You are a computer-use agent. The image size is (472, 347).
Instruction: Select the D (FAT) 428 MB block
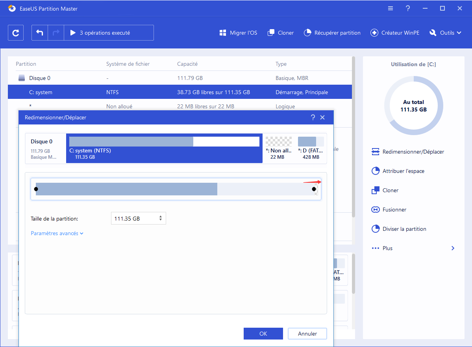[x=311, y=148]
